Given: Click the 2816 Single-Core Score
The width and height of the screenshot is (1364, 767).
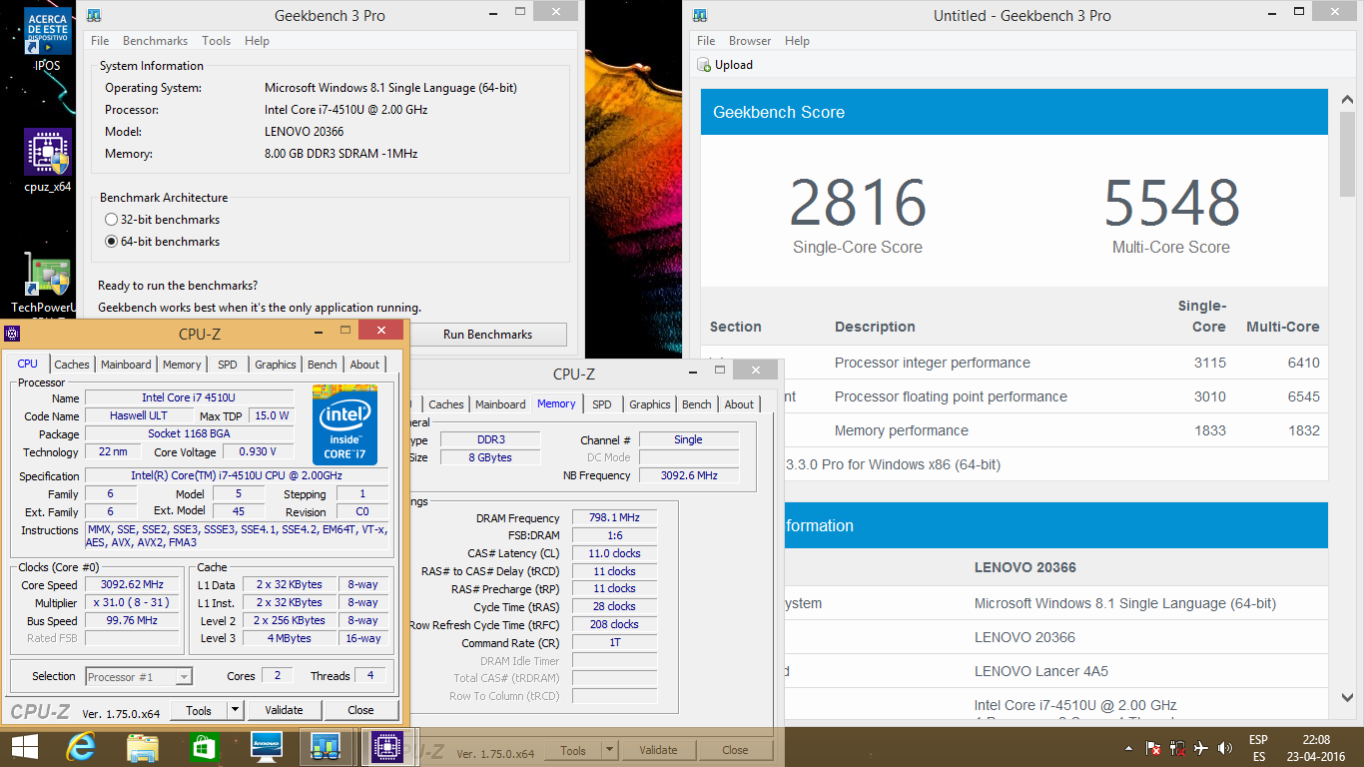Looking at the screenshot, I should pyautogui.click(x=858, y=204).
